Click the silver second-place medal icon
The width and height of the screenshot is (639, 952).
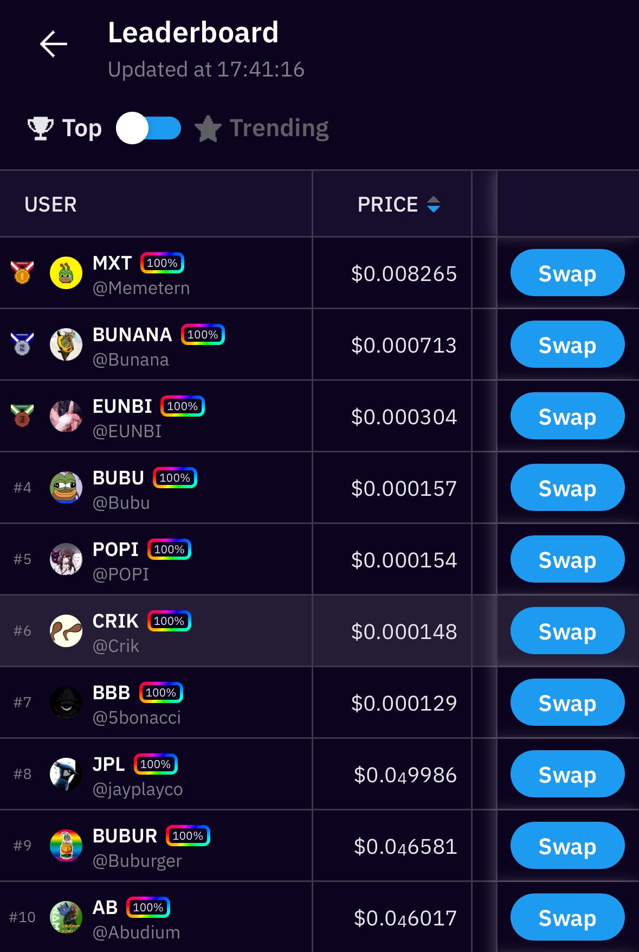tap(22, 344)
